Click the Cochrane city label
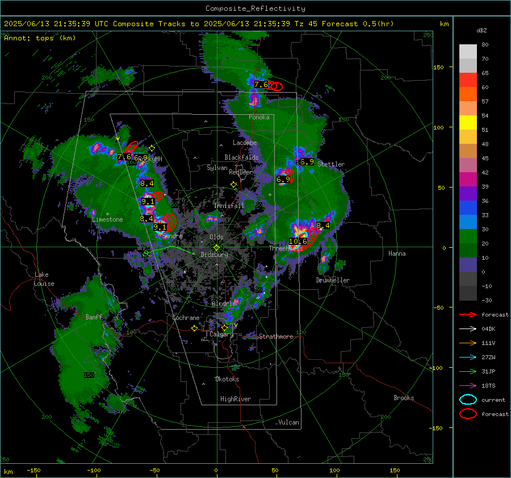The height and width of the screenshot is (478, 511). 186,318
